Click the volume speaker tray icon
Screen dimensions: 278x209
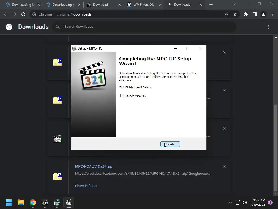pyautogui.click(x=244, y=202)
